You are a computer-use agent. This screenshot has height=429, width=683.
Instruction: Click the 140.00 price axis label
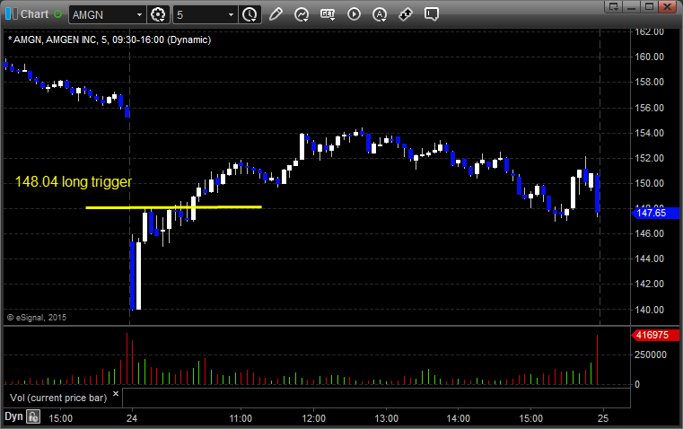(649, 310)
